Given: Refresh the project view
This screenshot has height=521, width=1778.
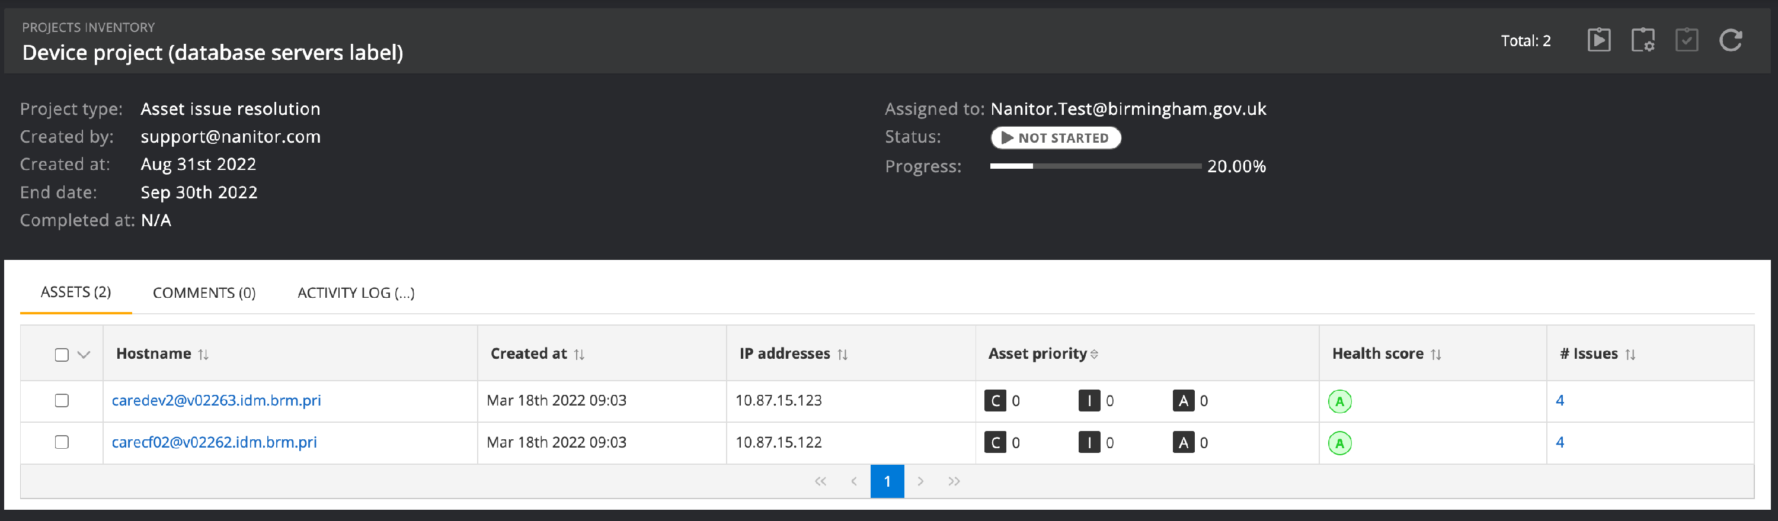Looking at the screenshot, I should click(1731, 40).
